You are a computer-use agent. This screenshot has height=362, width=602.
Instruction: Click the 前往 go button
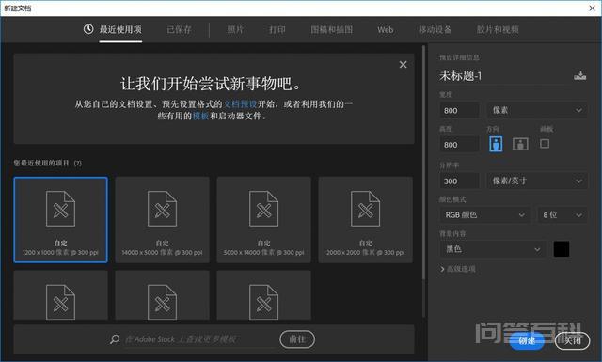click(297, 339)
